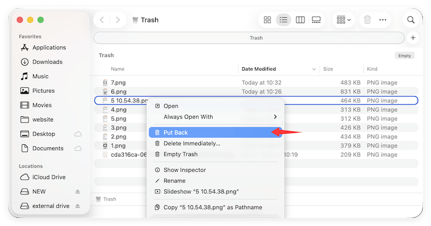431x226 pixels.
Task: Switch to gallery view
Action: click(x=316, y=20)
